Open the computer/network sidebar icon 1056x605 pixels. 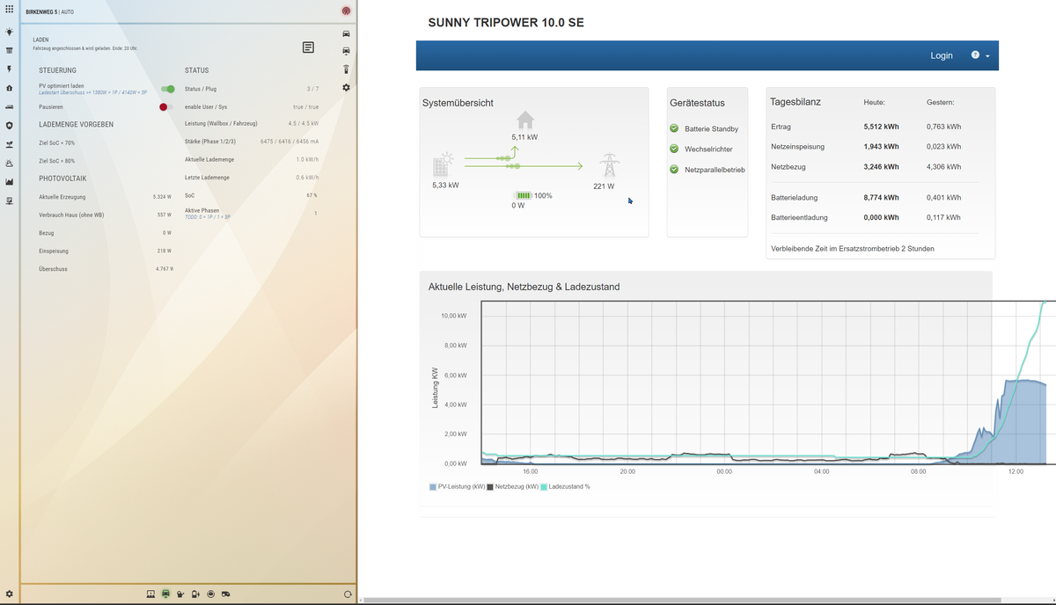[x=9, y=201]
